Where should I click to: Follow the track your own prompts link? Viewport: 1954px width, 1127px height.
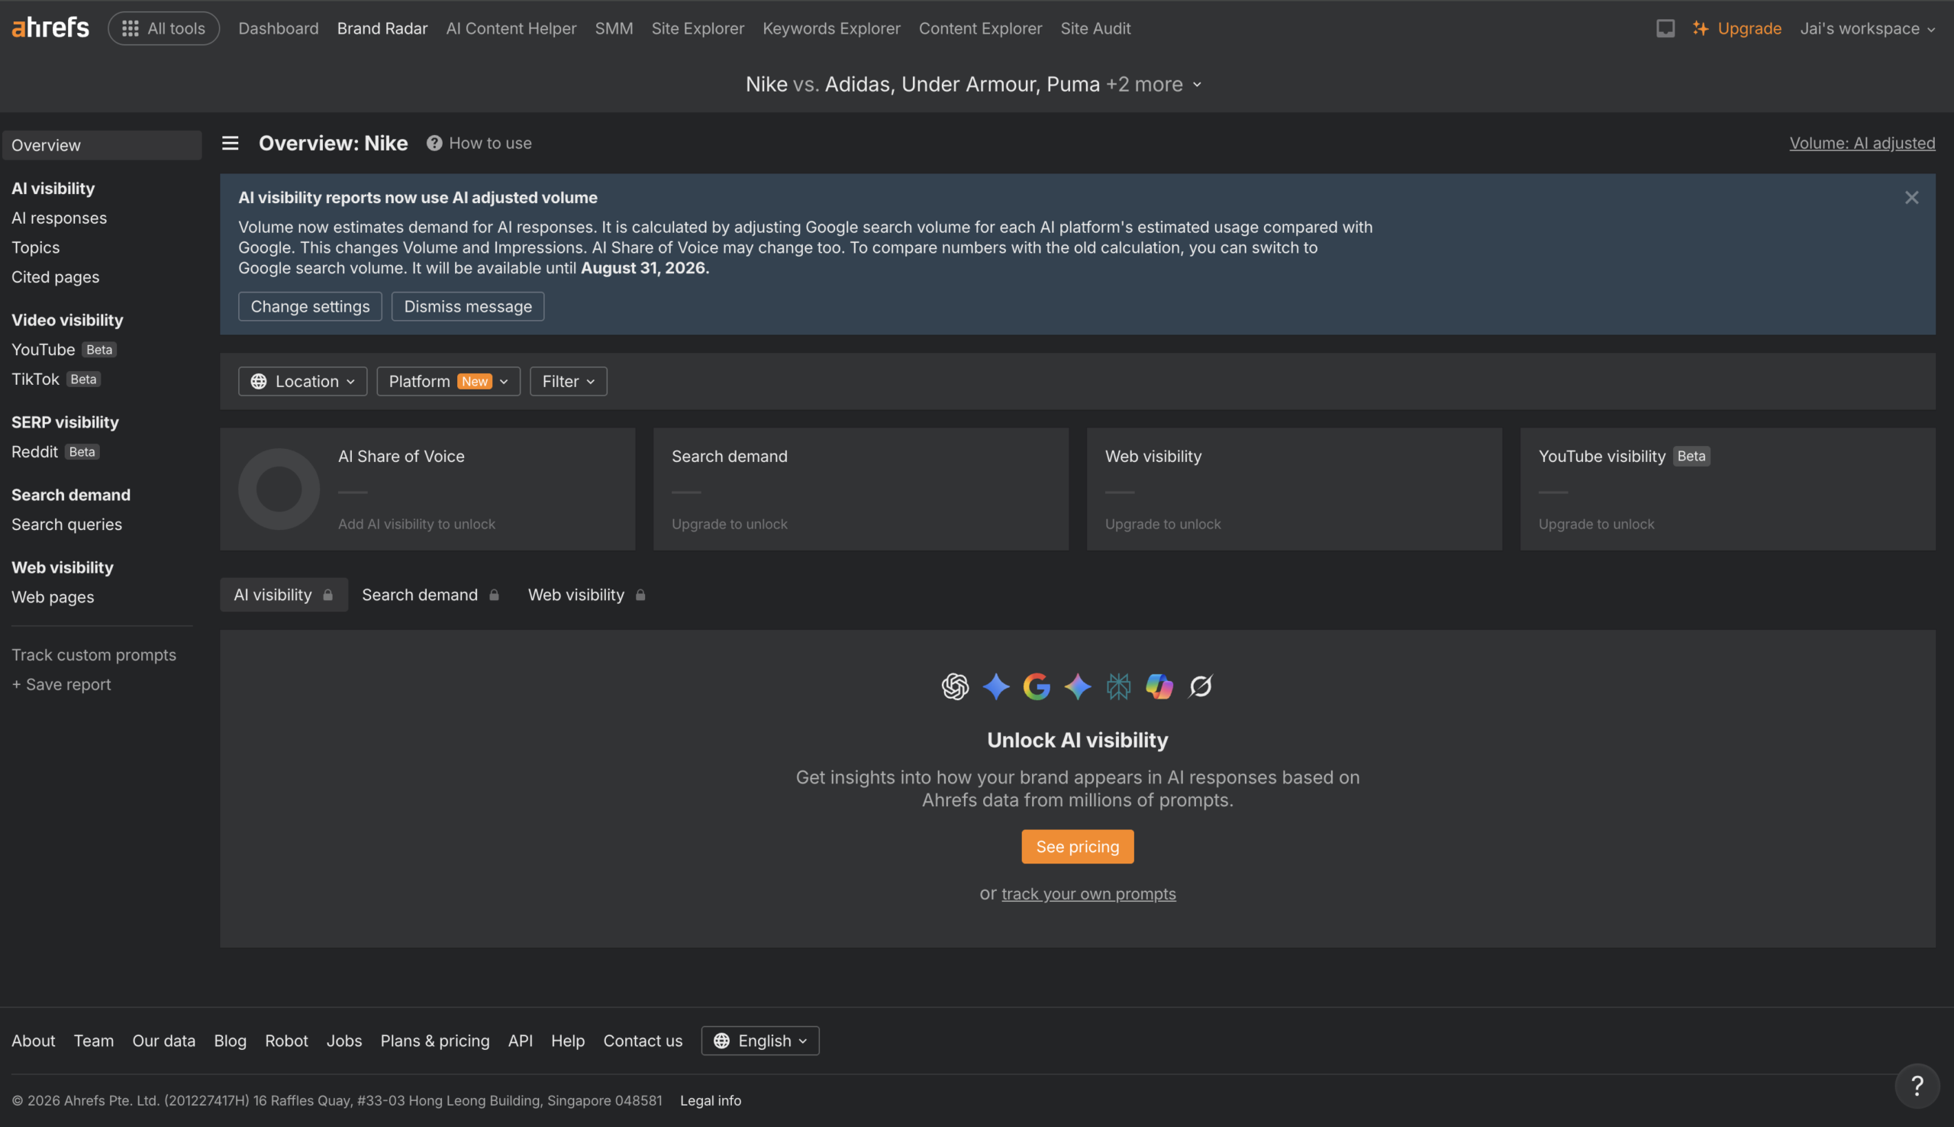point(1088,894)
